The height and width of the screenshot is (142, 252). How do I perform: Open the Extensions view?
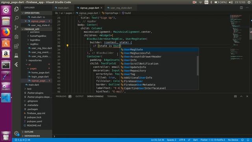click(16, 46)
